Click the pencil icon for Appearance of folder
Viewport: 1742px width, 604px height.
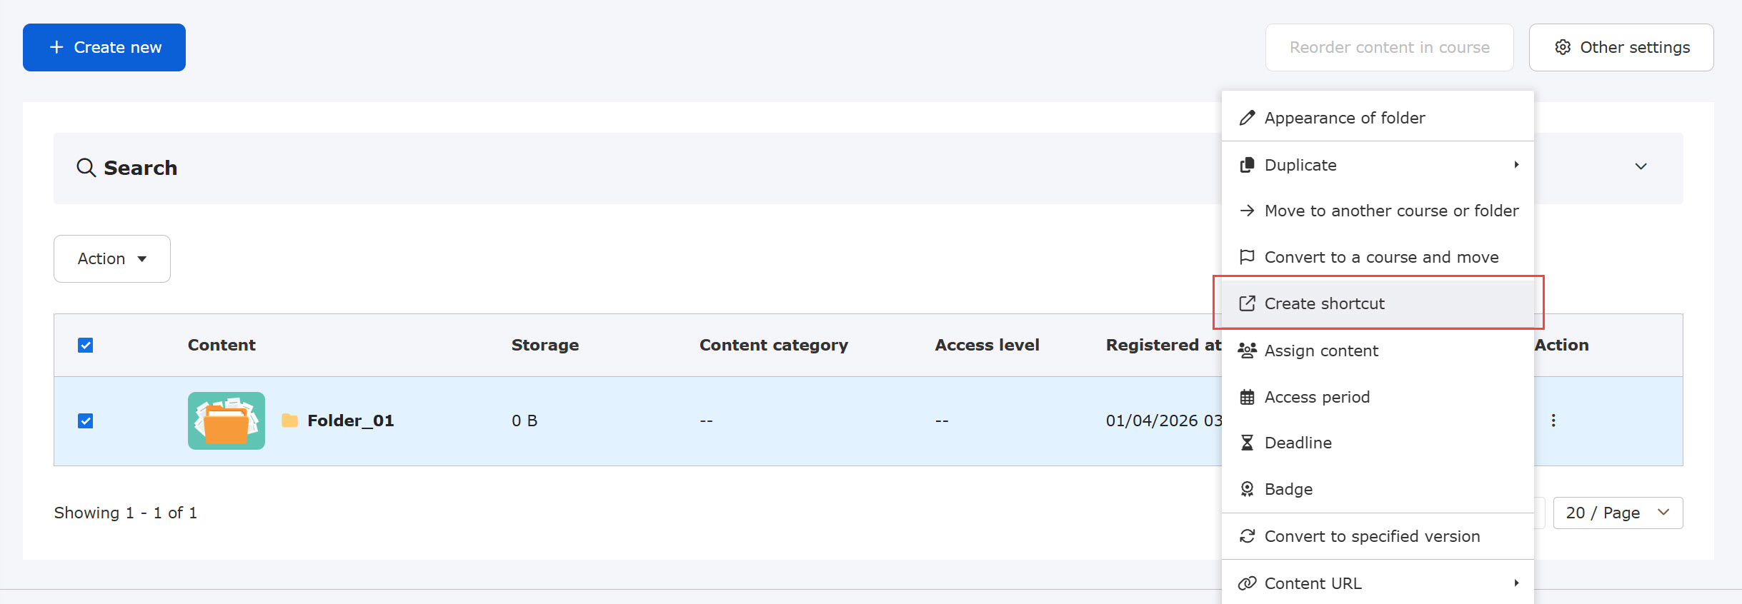(1247, 118)
